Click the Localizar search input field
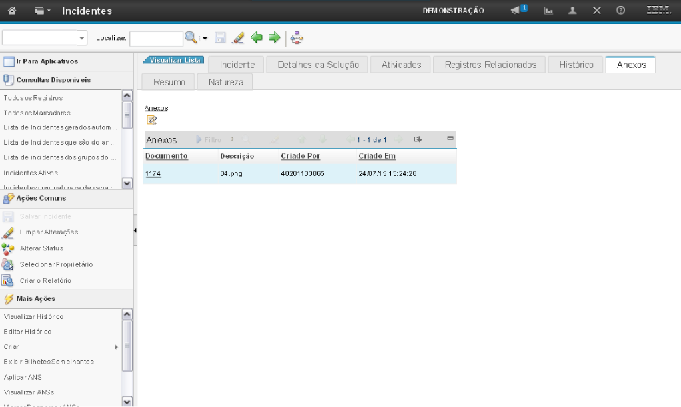 pos(156,39)
